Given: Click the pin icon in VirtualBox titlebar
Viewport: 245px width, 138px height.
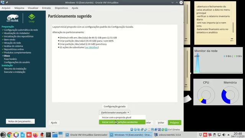Looking at the screenshot, I should click(7, 2).
